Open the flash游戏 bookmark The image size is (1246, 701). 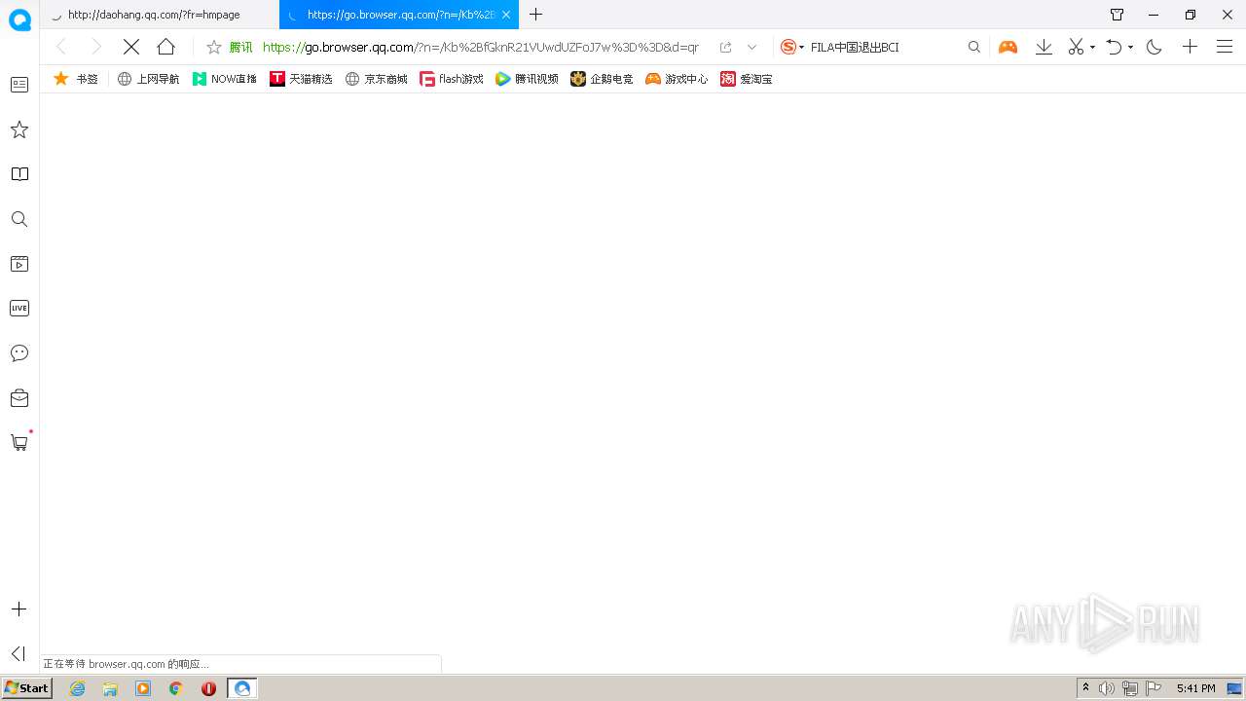(452, 79)
